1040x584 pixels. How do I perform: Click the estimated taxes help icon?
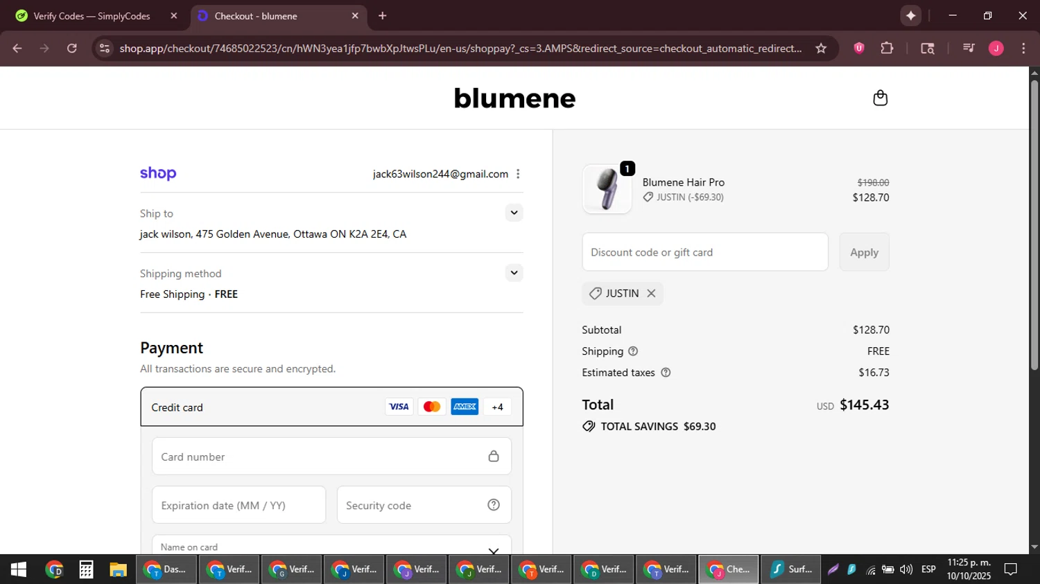(x=666, y=373)
